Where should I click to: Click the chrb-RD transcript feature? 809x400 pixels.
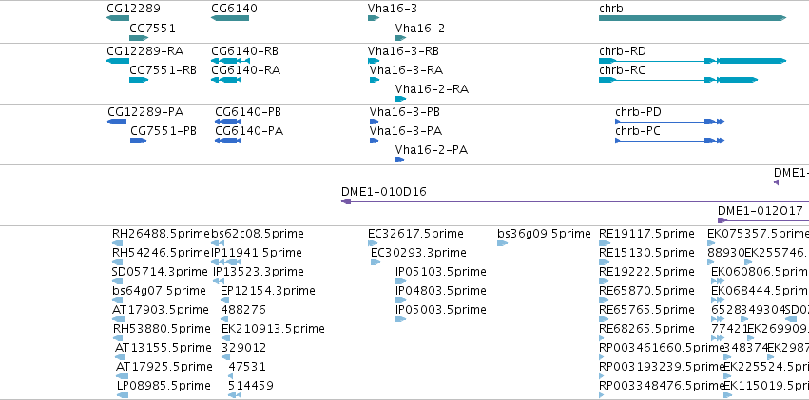[x=692, y=61]
